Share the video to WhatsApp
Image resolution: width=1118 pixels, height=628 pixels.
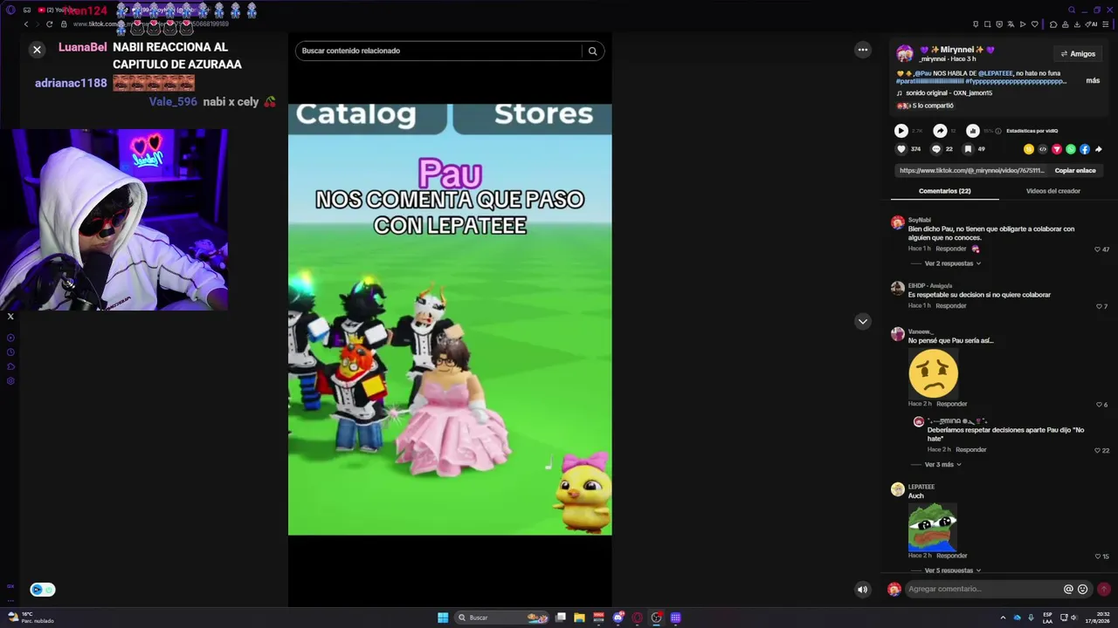[1071, 149]
